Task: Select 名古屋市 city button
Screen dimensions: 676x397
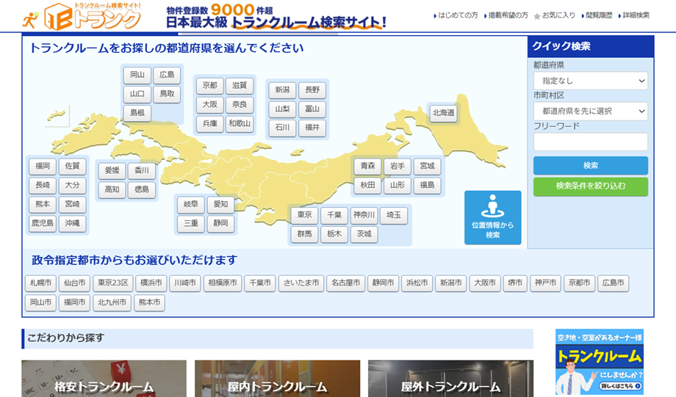Action: [x=345, y=283]
